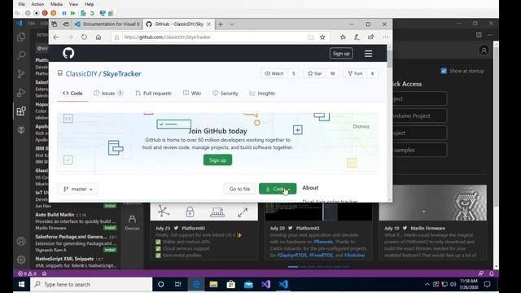Turn off the VM with black circle icon
The image size is (521, 293).
pyautogui.click(x=37, y=13)
